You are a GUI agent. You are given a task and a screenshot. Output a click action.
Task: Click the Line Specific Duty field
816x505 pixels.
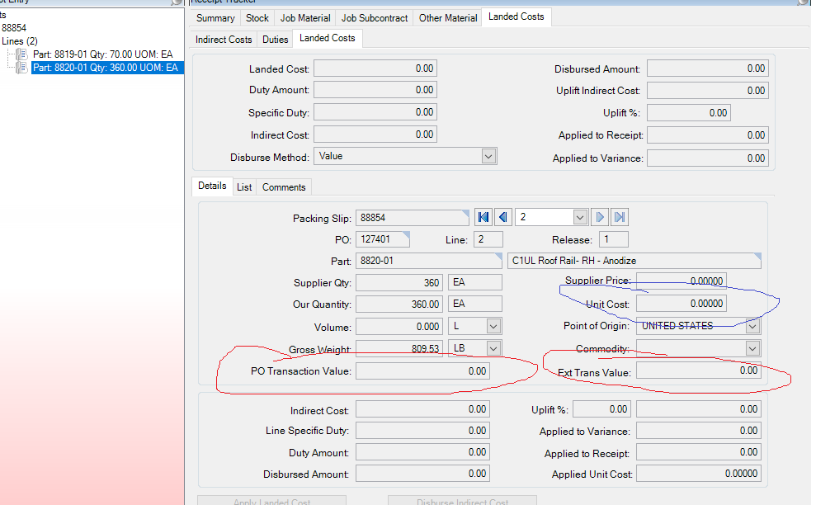click(422, 431)
